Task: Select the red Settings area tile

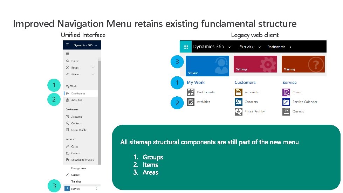Action: [x=255, y=64]
